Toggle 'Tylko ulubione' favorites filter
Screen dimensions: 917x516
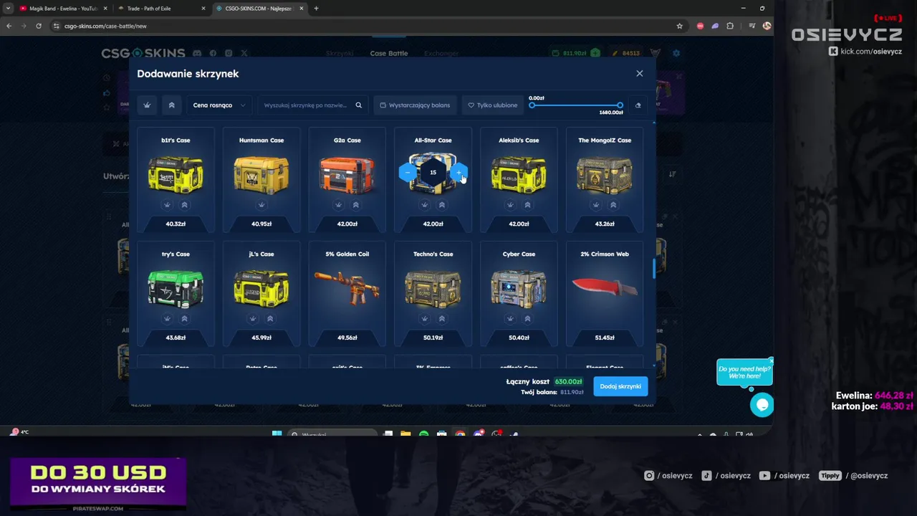(493, 105)
